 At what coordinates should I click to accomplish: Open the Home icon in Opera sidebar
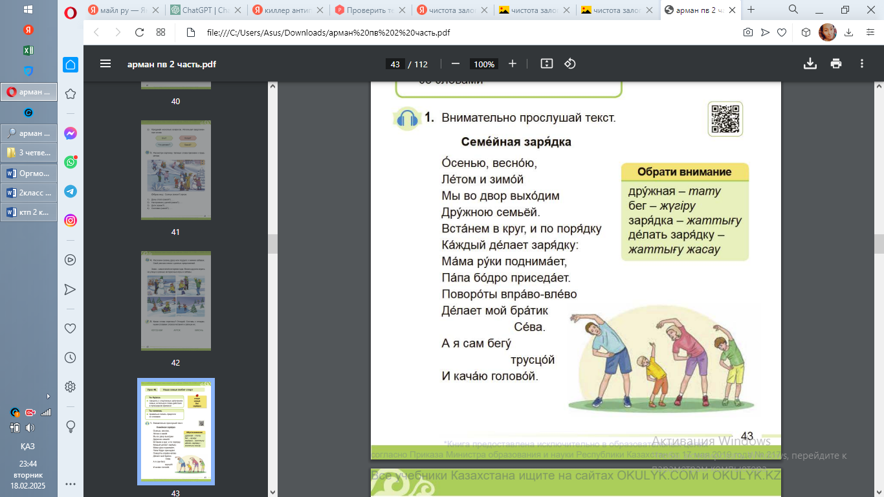(x=71, y=64)
